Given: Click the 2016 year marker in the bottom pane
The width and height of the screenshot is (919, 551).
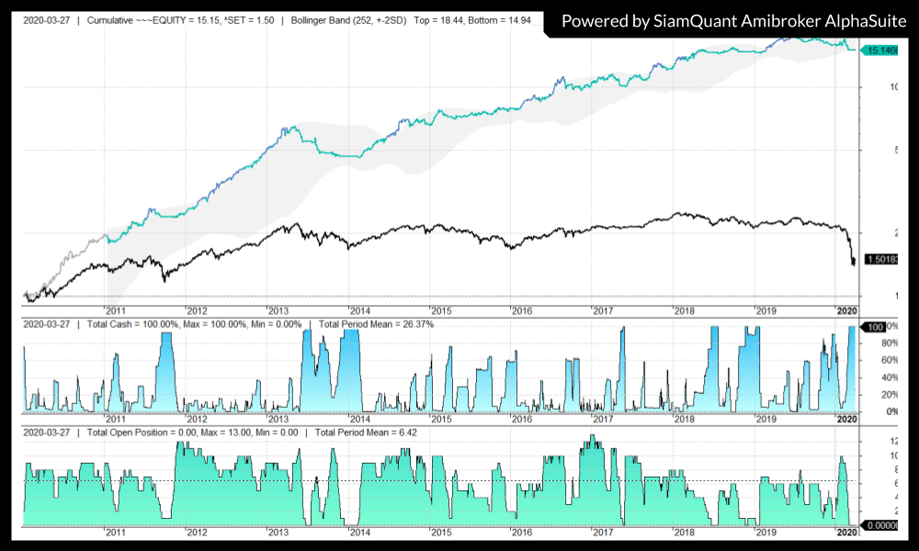Looking at the screenshot, I should click(x=522, y=533).
